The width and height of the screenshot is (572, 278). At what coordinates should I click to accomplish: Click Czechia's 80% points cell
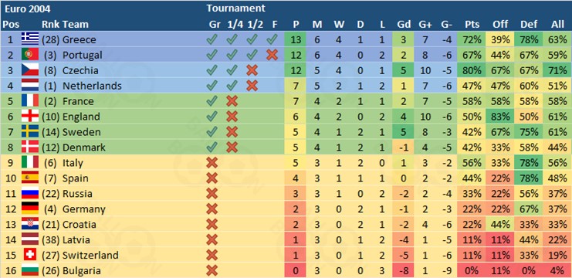(472, 70)
